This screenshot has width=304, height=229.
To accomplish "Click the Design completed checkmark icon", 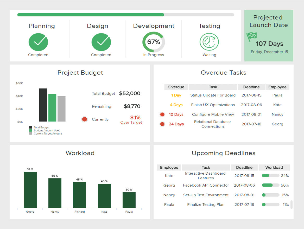I will coord(101,42).
